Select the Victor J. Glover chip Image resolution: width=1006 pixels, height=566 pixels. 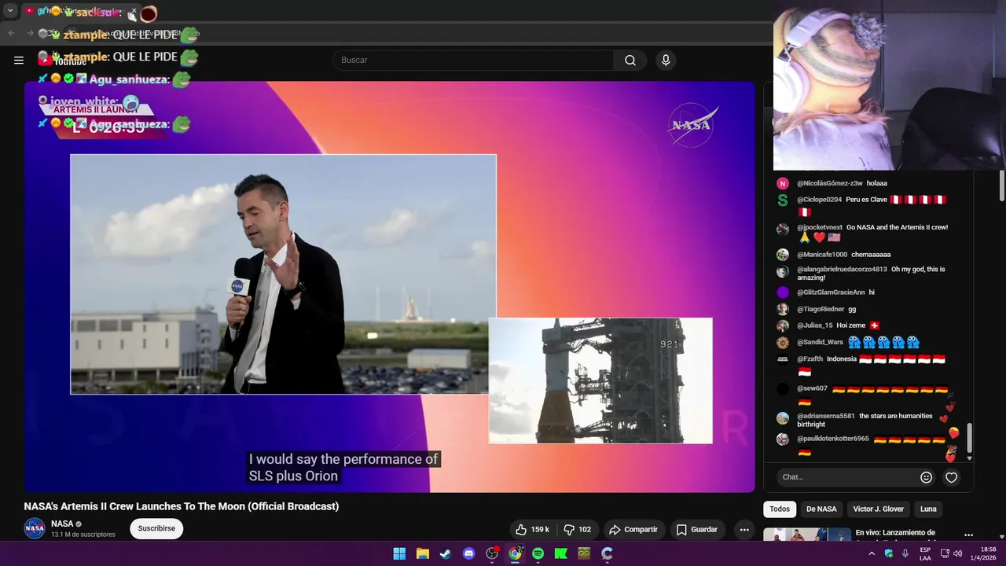click(878, 509)
